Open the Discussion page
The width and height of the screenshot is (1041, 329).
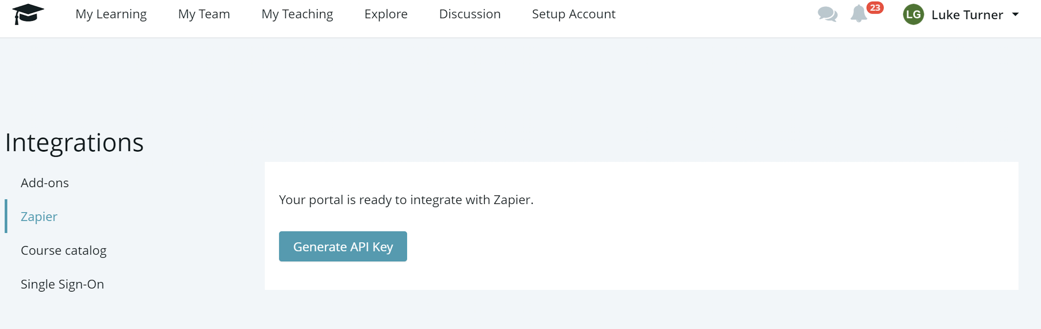[470, 14]
